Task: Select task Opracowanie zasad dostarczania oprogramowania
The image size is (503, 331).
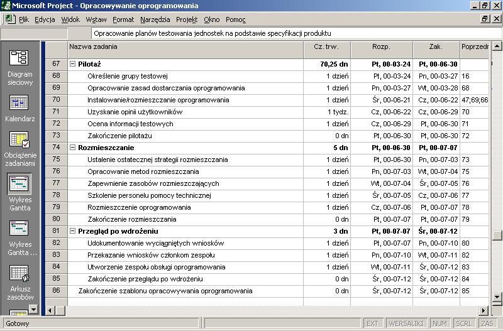Action: pos(166,88)
